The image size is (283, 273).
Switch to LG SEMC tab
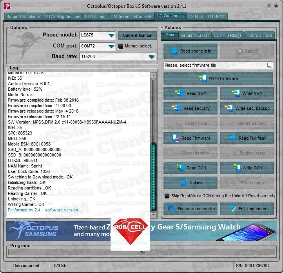coord(216,16)
